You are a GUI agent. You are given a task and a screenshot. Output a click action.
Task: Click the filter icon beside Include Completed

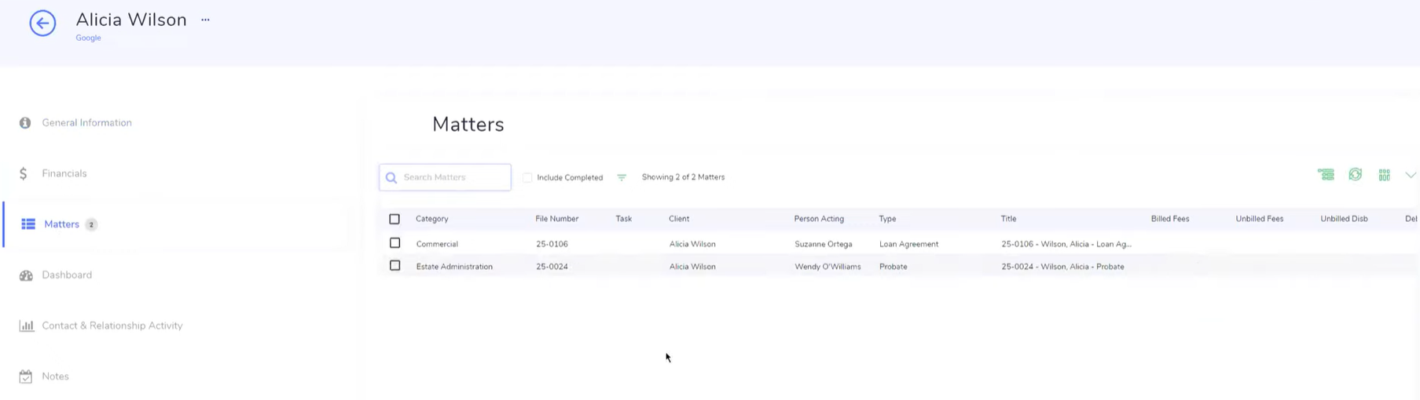pyautogui.click(x=621, y=177)
